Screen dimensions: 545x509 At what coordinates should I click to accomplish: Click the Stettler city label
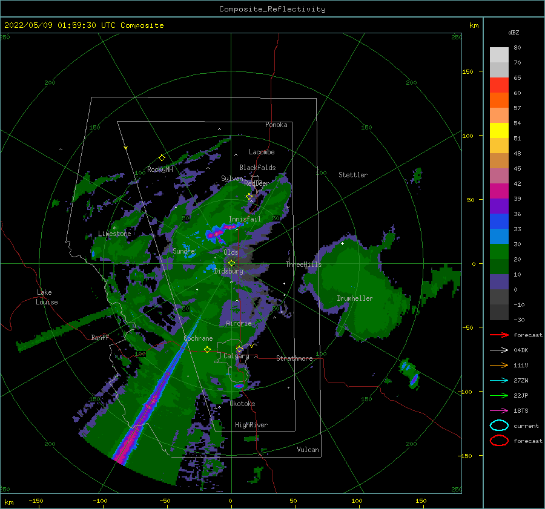353,175
